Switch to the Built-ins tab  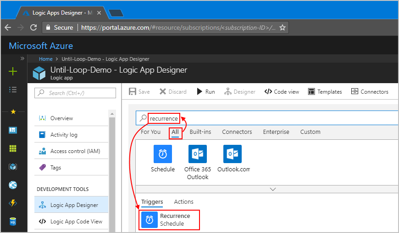200,132
